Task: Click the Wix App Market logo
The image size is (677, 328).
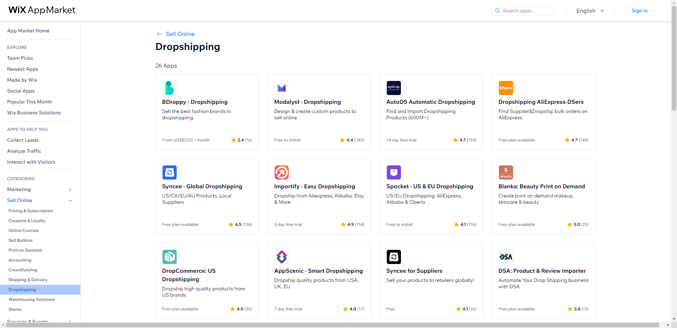Action: tap(42, 10)
